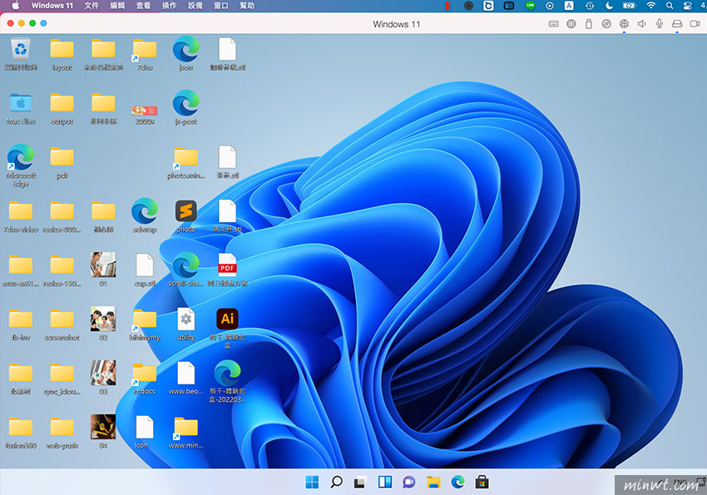
Task: Open the network globe icon in Parallels toolbar
Action: pos(624,24)
